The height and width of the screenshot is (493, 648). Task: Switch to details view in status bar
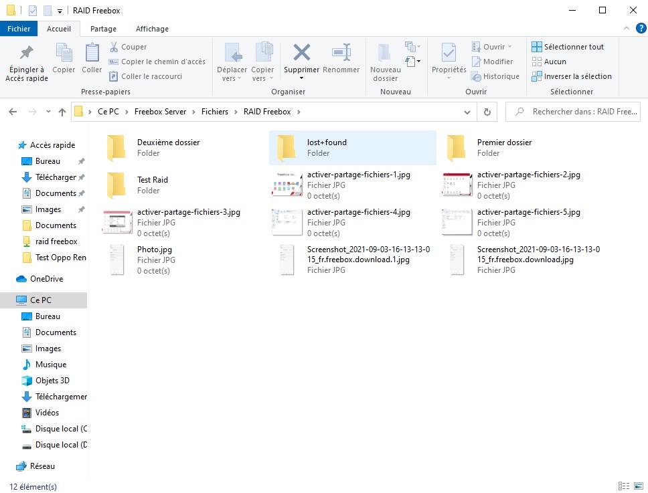624,486
